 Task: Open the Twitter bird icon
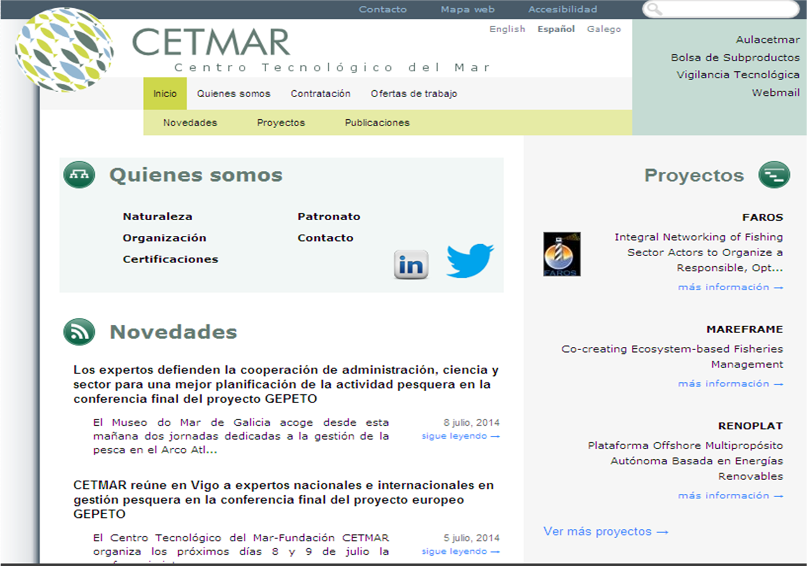470,260
